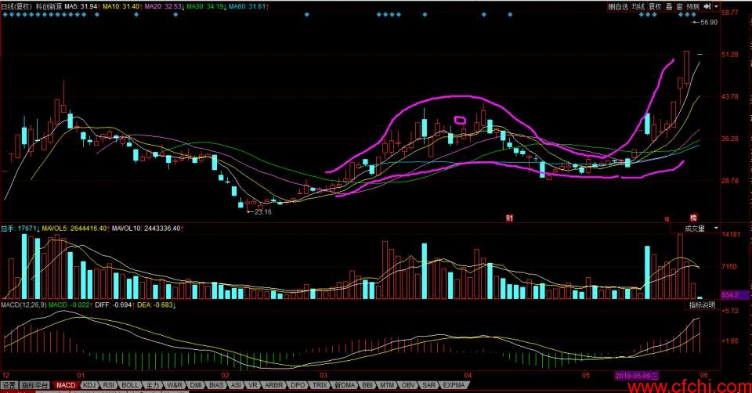The image size is (752, 393).
Task: Click the 23.16 low price annotation
Action: click(263, 212)
